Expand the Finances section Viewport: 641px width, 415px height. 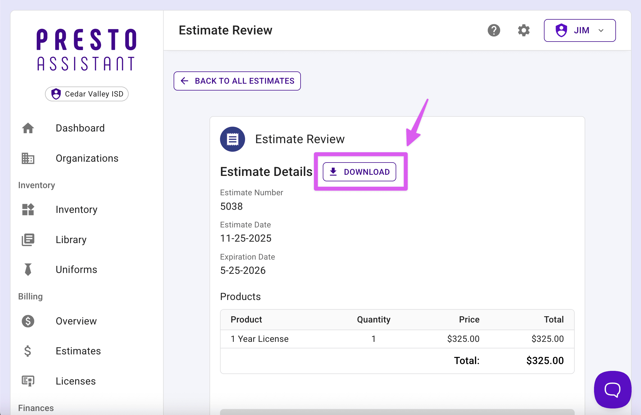pyautogui.click(x=35, y=408)
